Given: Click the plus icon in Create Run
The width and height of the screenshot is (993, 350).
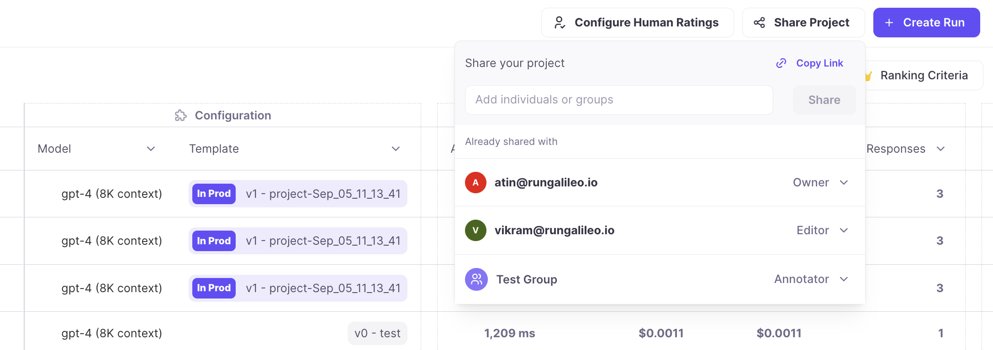Looking at the screenshot, I should click(x=889, y=22).
